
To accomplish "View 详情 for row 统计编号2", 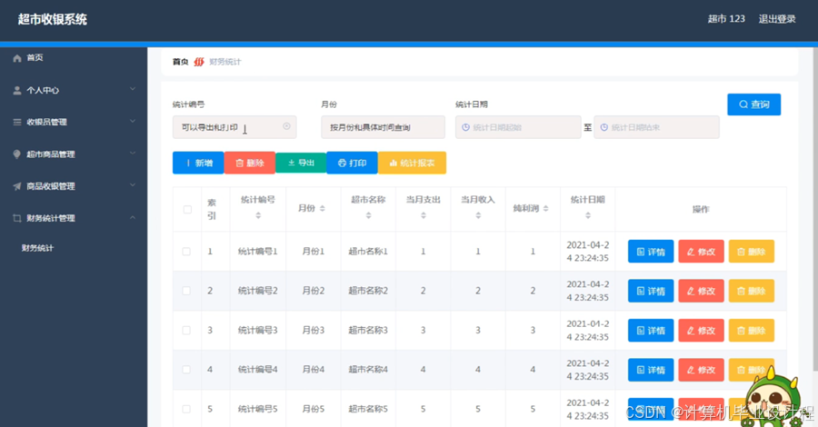I will [651, 291].
